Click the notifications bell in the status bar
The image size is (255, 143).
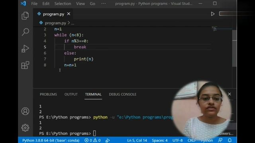[229, 140]
